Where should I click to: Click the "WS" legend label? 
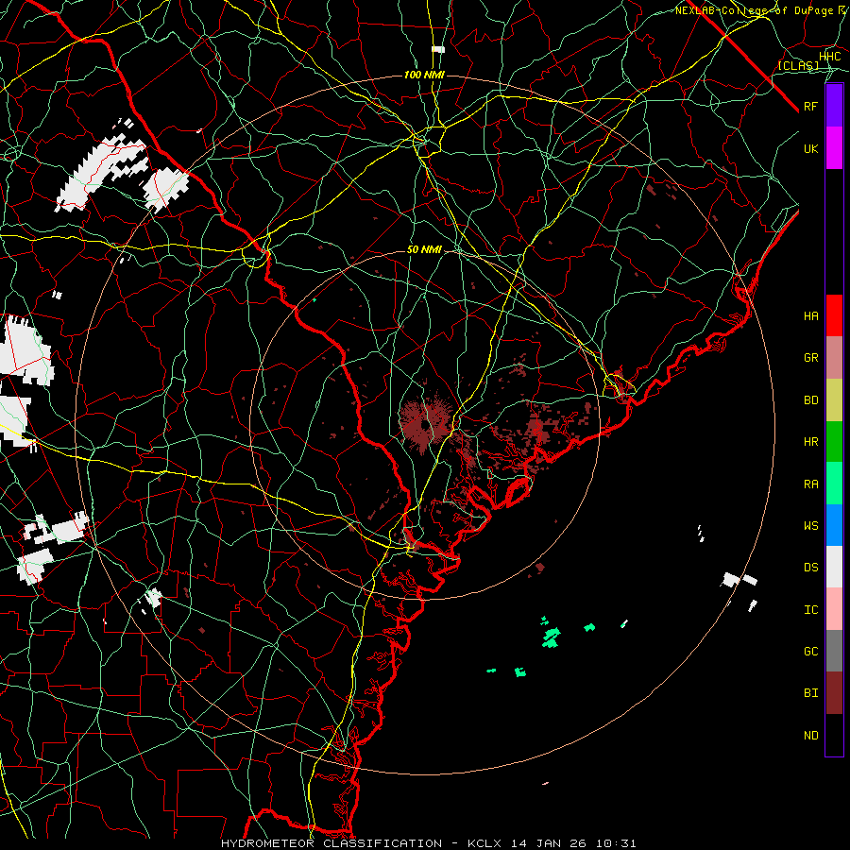(x=810, y=526)
